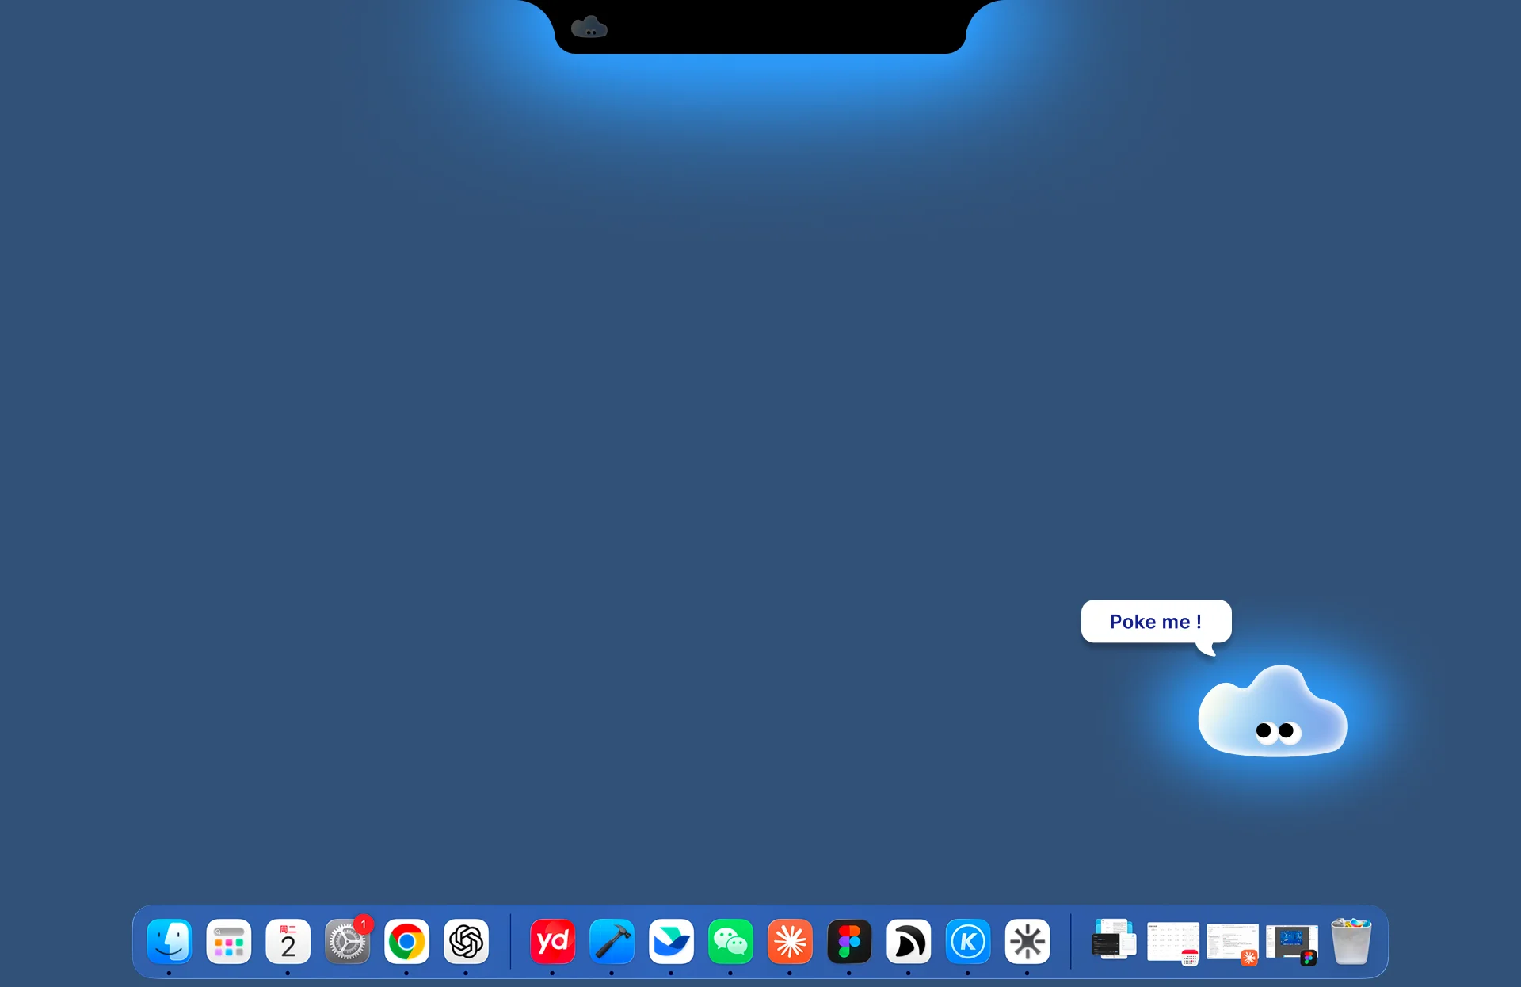Open the black swoosh icon app

coord(909,942)
